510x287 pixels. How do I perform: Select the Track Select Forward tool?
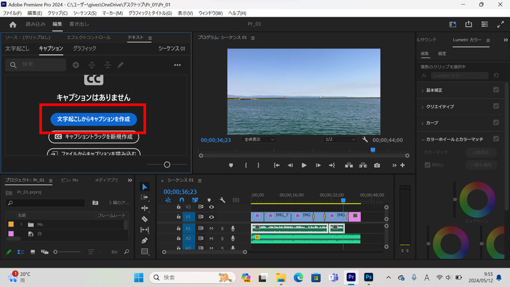[145, 197]
